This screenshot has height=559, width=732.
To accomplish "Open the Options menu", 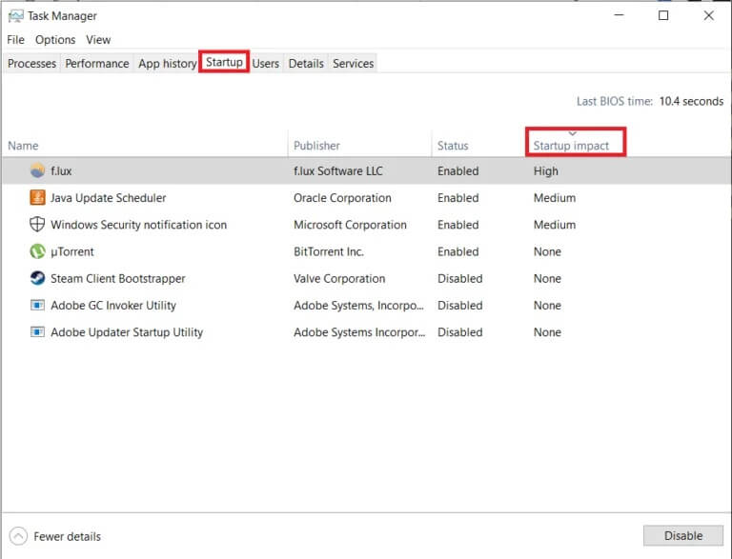I will pyautogui.click(x=55, y=40).
